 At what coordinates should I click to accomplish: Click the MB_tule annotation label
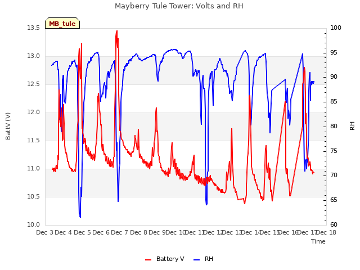pos(62,23)
